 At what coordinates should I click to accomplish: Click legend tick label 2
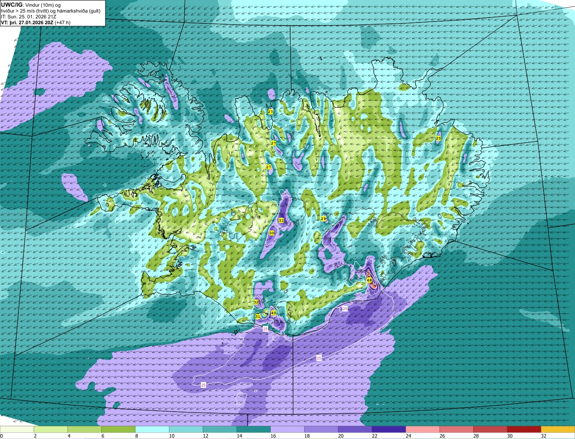pos(35,436)
